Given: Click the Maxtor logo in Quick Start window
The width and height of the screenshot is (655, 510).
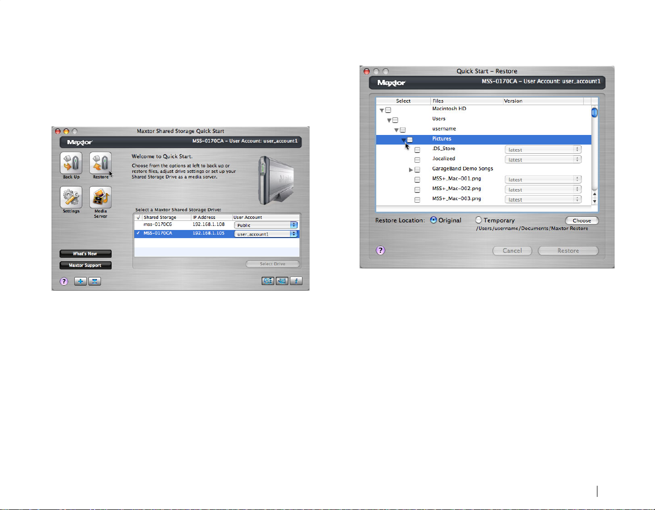Looking at the screenshot, I should coord(80,143).
